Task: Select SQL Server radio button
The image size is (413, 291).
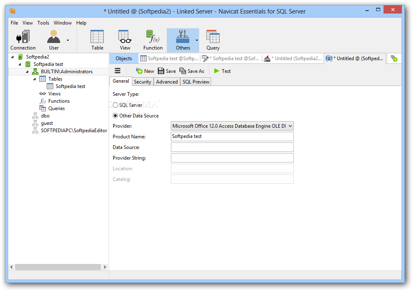Action: coord(115,105)
